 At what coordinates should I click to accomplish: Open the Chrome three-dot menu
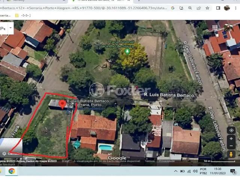[x=236, y=8]
